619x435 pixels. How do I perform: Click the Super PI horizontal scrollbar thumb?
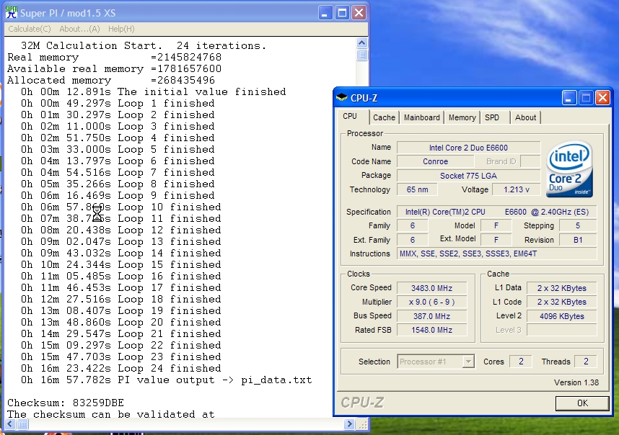click(22, 424)
